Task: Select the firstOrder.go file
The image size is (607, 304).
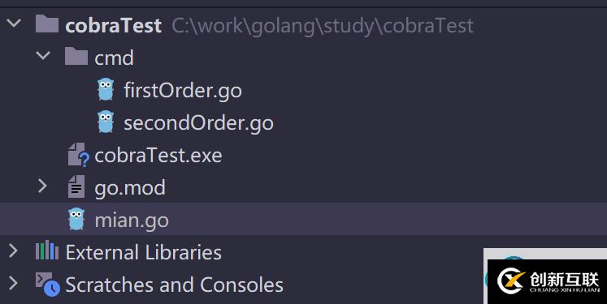Action: tap(183, 91)
